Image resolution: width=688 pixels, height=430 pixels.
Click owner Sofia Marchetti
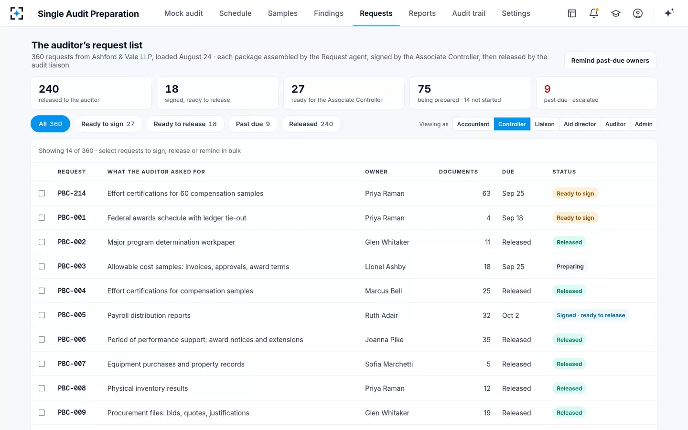click(389, 364)
